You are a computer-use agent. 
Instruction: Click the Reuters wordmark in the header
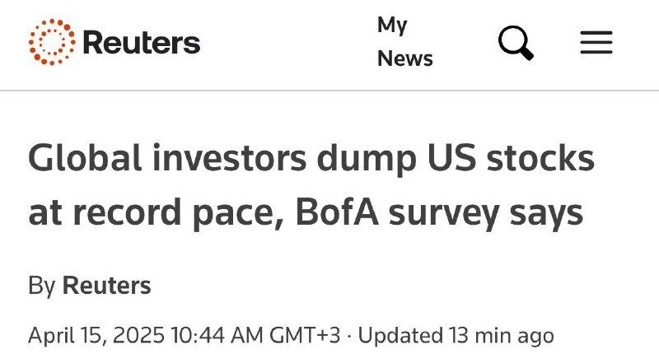coord(142,43)
